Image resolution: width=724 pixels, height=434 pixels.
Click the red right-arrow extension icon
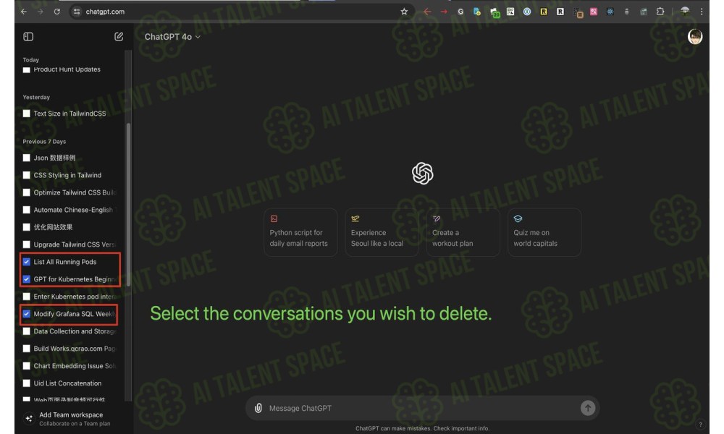click(x=444, y=12)
